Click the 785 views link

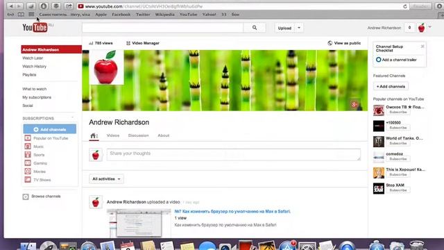[x=101, y=43]
